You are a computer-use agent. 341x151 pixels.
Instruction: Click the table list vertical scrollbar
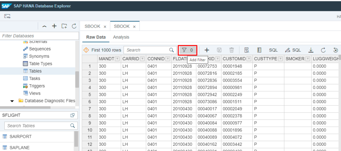(x=76, y=139)
